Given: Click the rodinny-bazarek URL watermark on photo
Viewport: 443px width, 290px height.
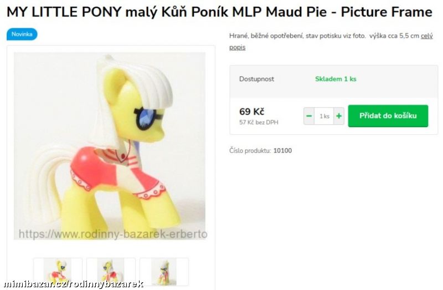Looking at the screenshot, I should pos(113,234).
